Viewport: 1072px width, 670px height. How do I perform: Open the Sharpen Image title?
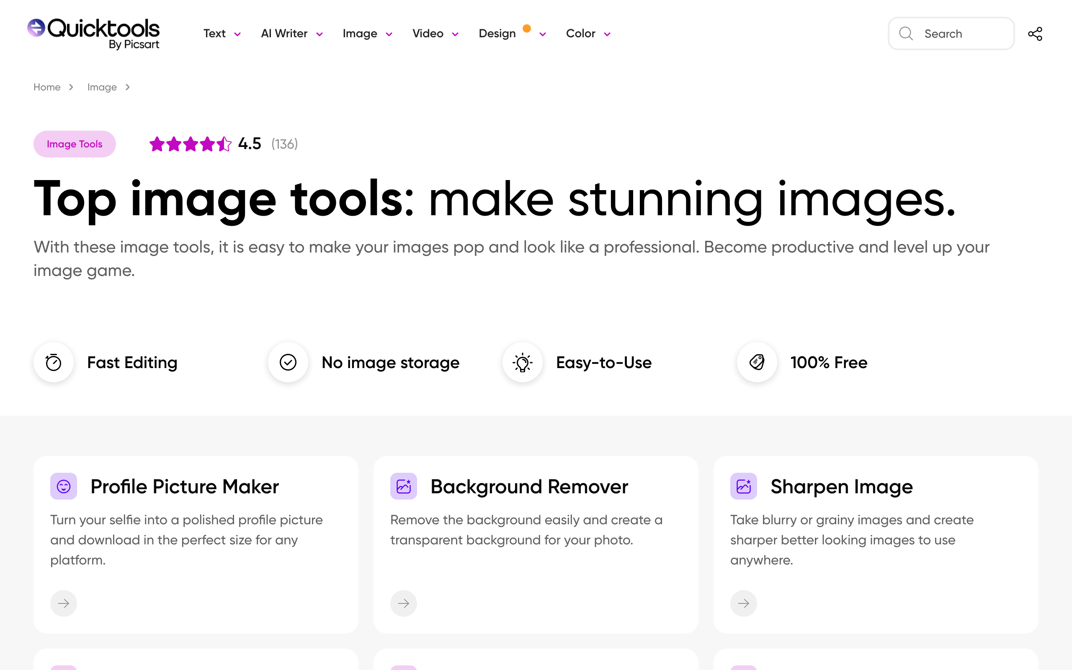pyautogui.click(x=842, y=487)
